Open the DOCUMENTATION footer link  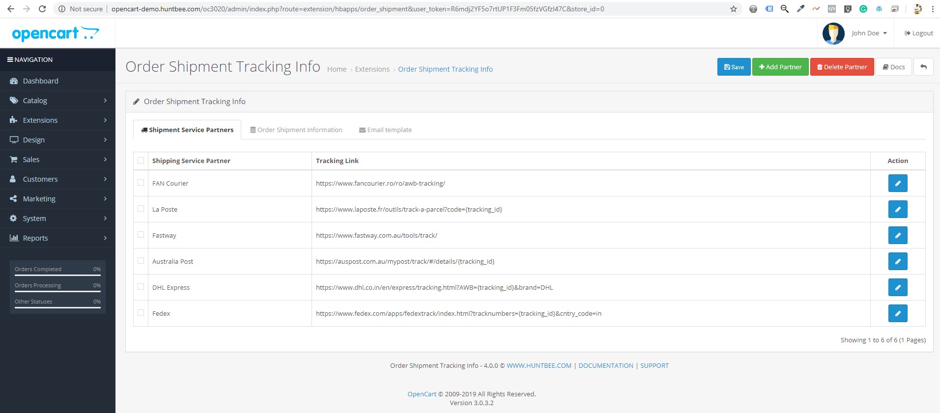(x=606, y=365)
